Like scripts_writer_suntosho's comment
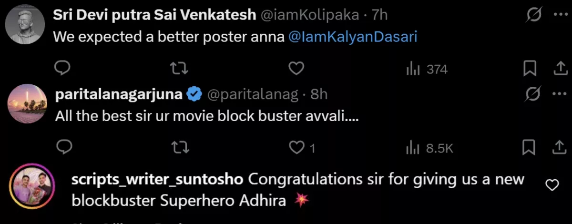572x224 pixels. tap(552, 185)
